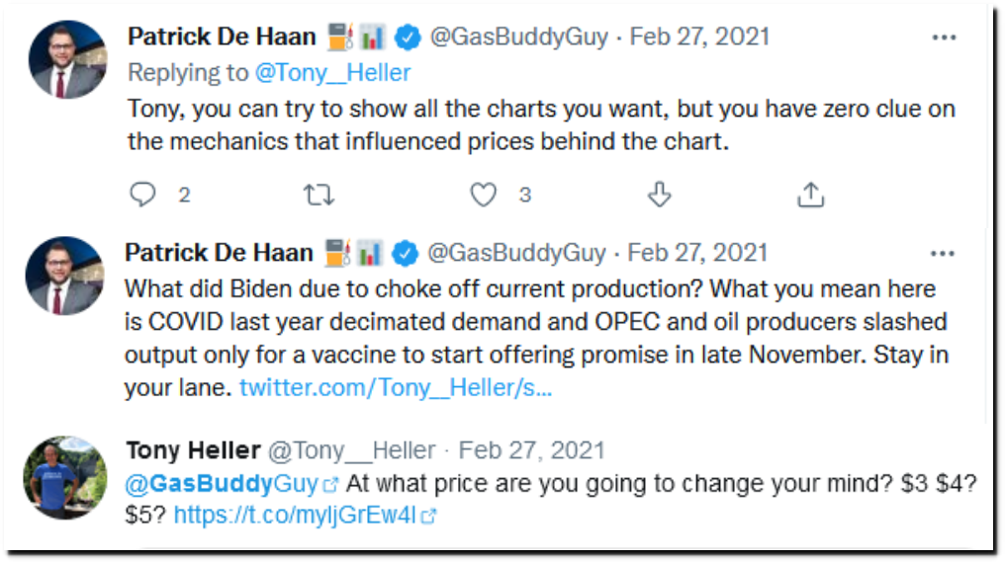
Task: Click verified badge on second tweet
Action: coord(406,254)
